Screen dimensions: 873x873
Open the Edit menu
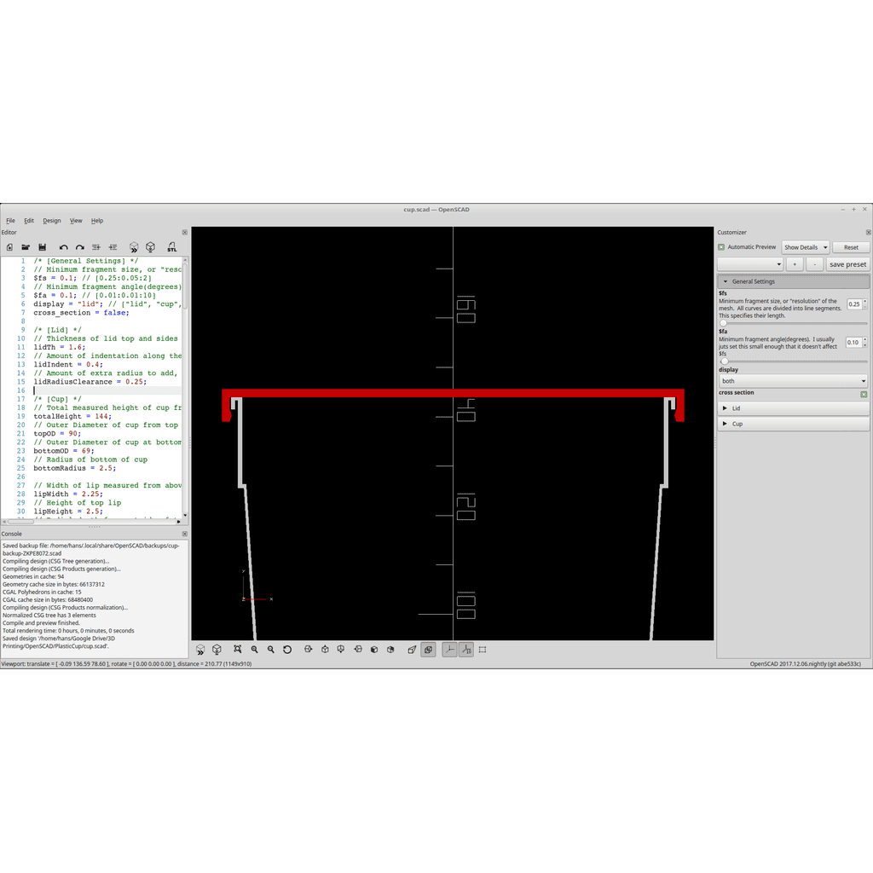29,221
